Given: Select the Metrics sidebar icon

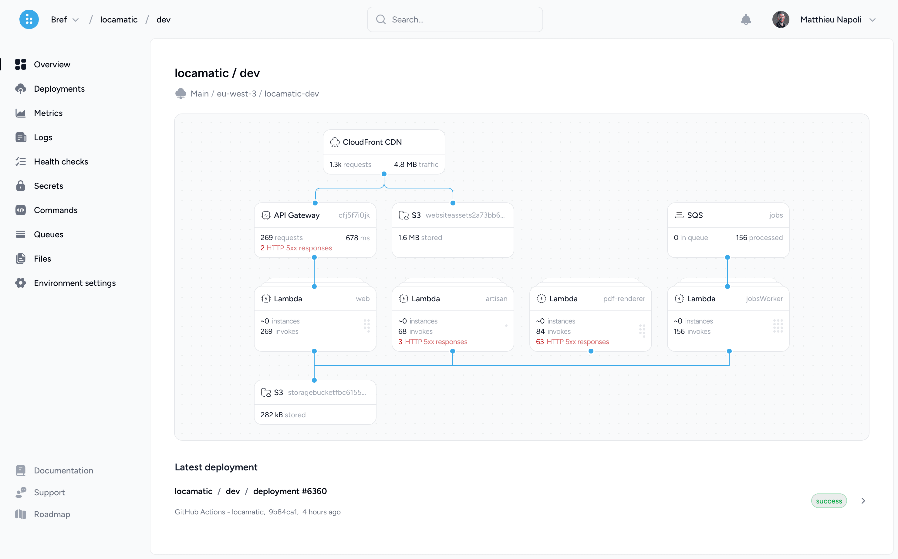Looking at the screenshot, I should coord(20,113).
